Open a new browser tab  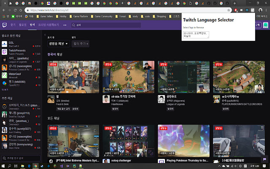pos(235,3)
